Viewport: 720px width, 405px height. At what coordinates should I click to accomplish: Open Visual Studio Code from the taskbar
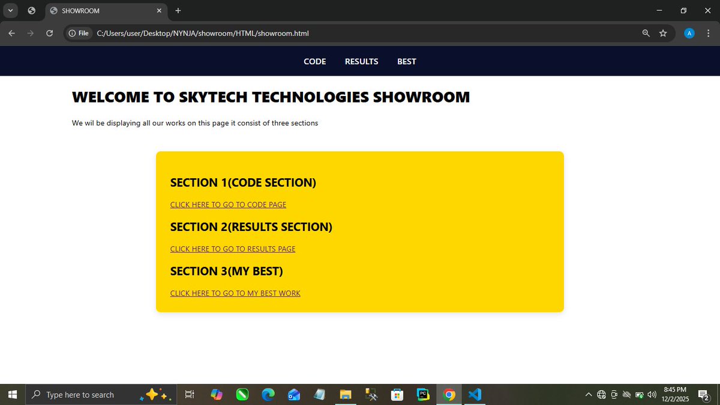(x=475, y=394)
